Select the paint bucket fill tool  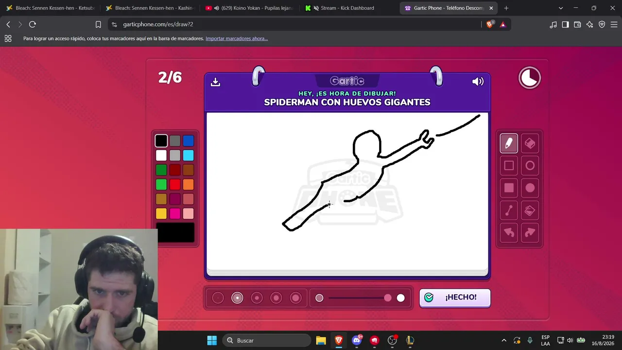coord(530,210)
